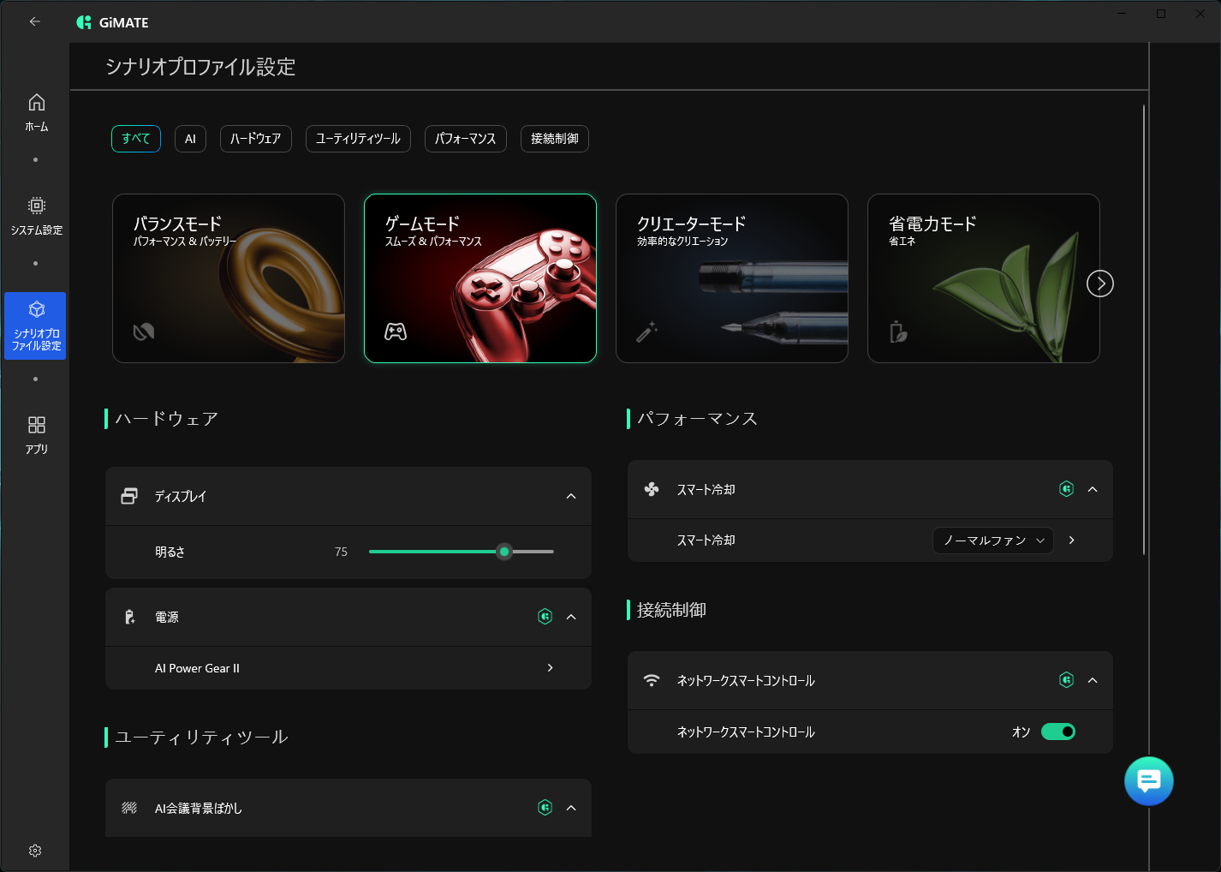Select the パフォーマンス filter tab

pyautogui.click(x=466, y=139)
